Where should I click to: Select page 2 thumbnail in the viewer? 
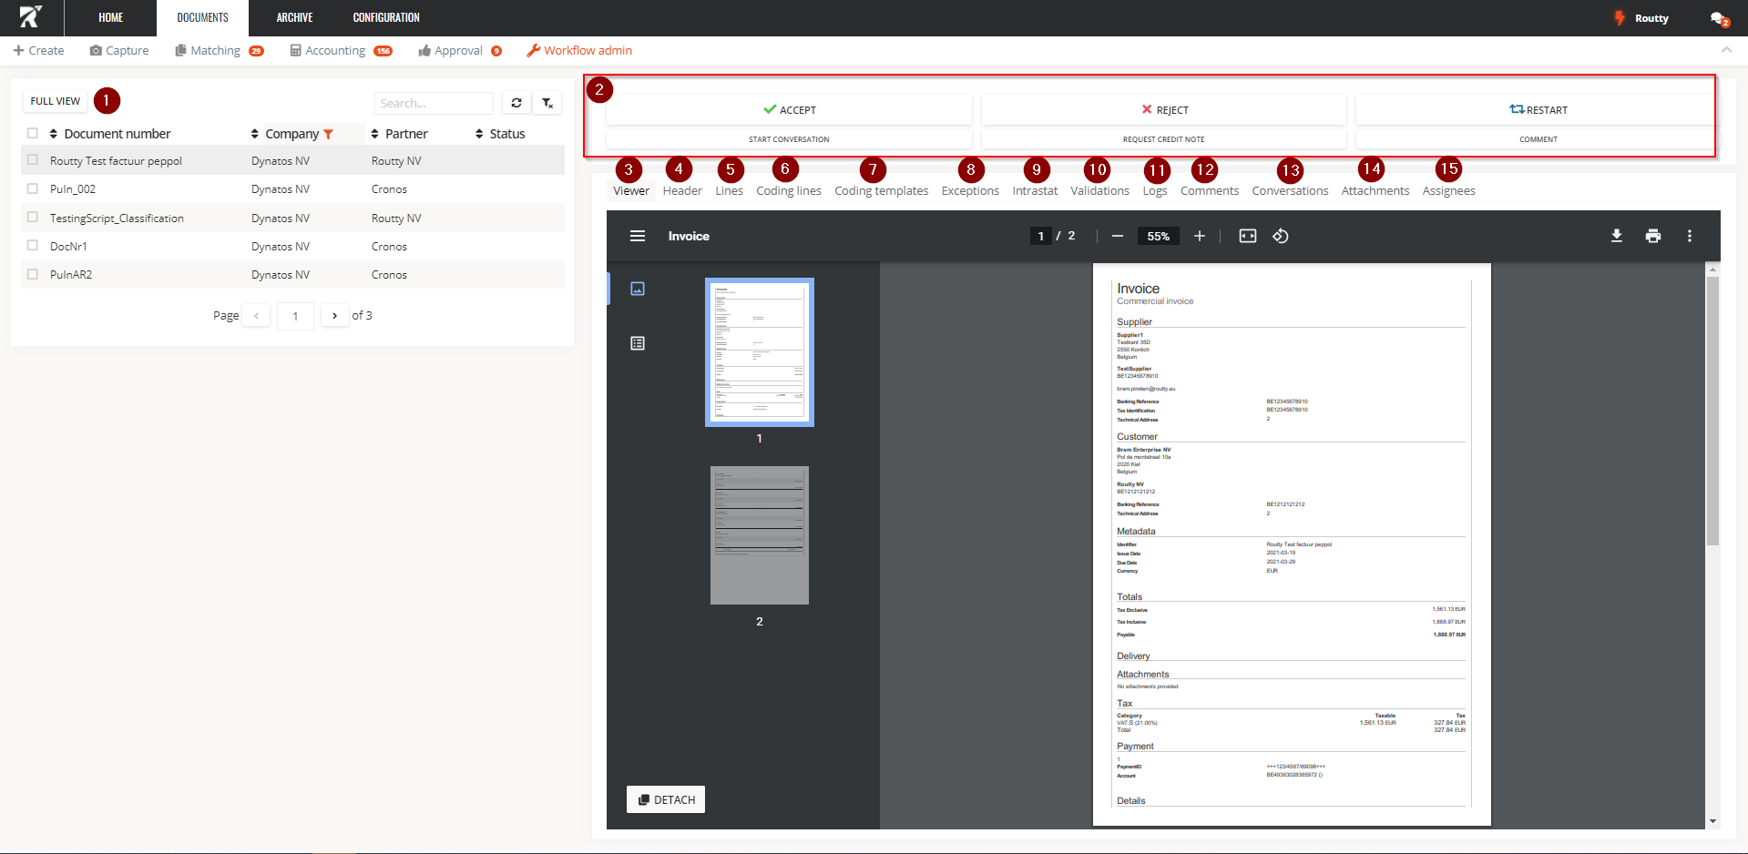click(x=759, y=535)
